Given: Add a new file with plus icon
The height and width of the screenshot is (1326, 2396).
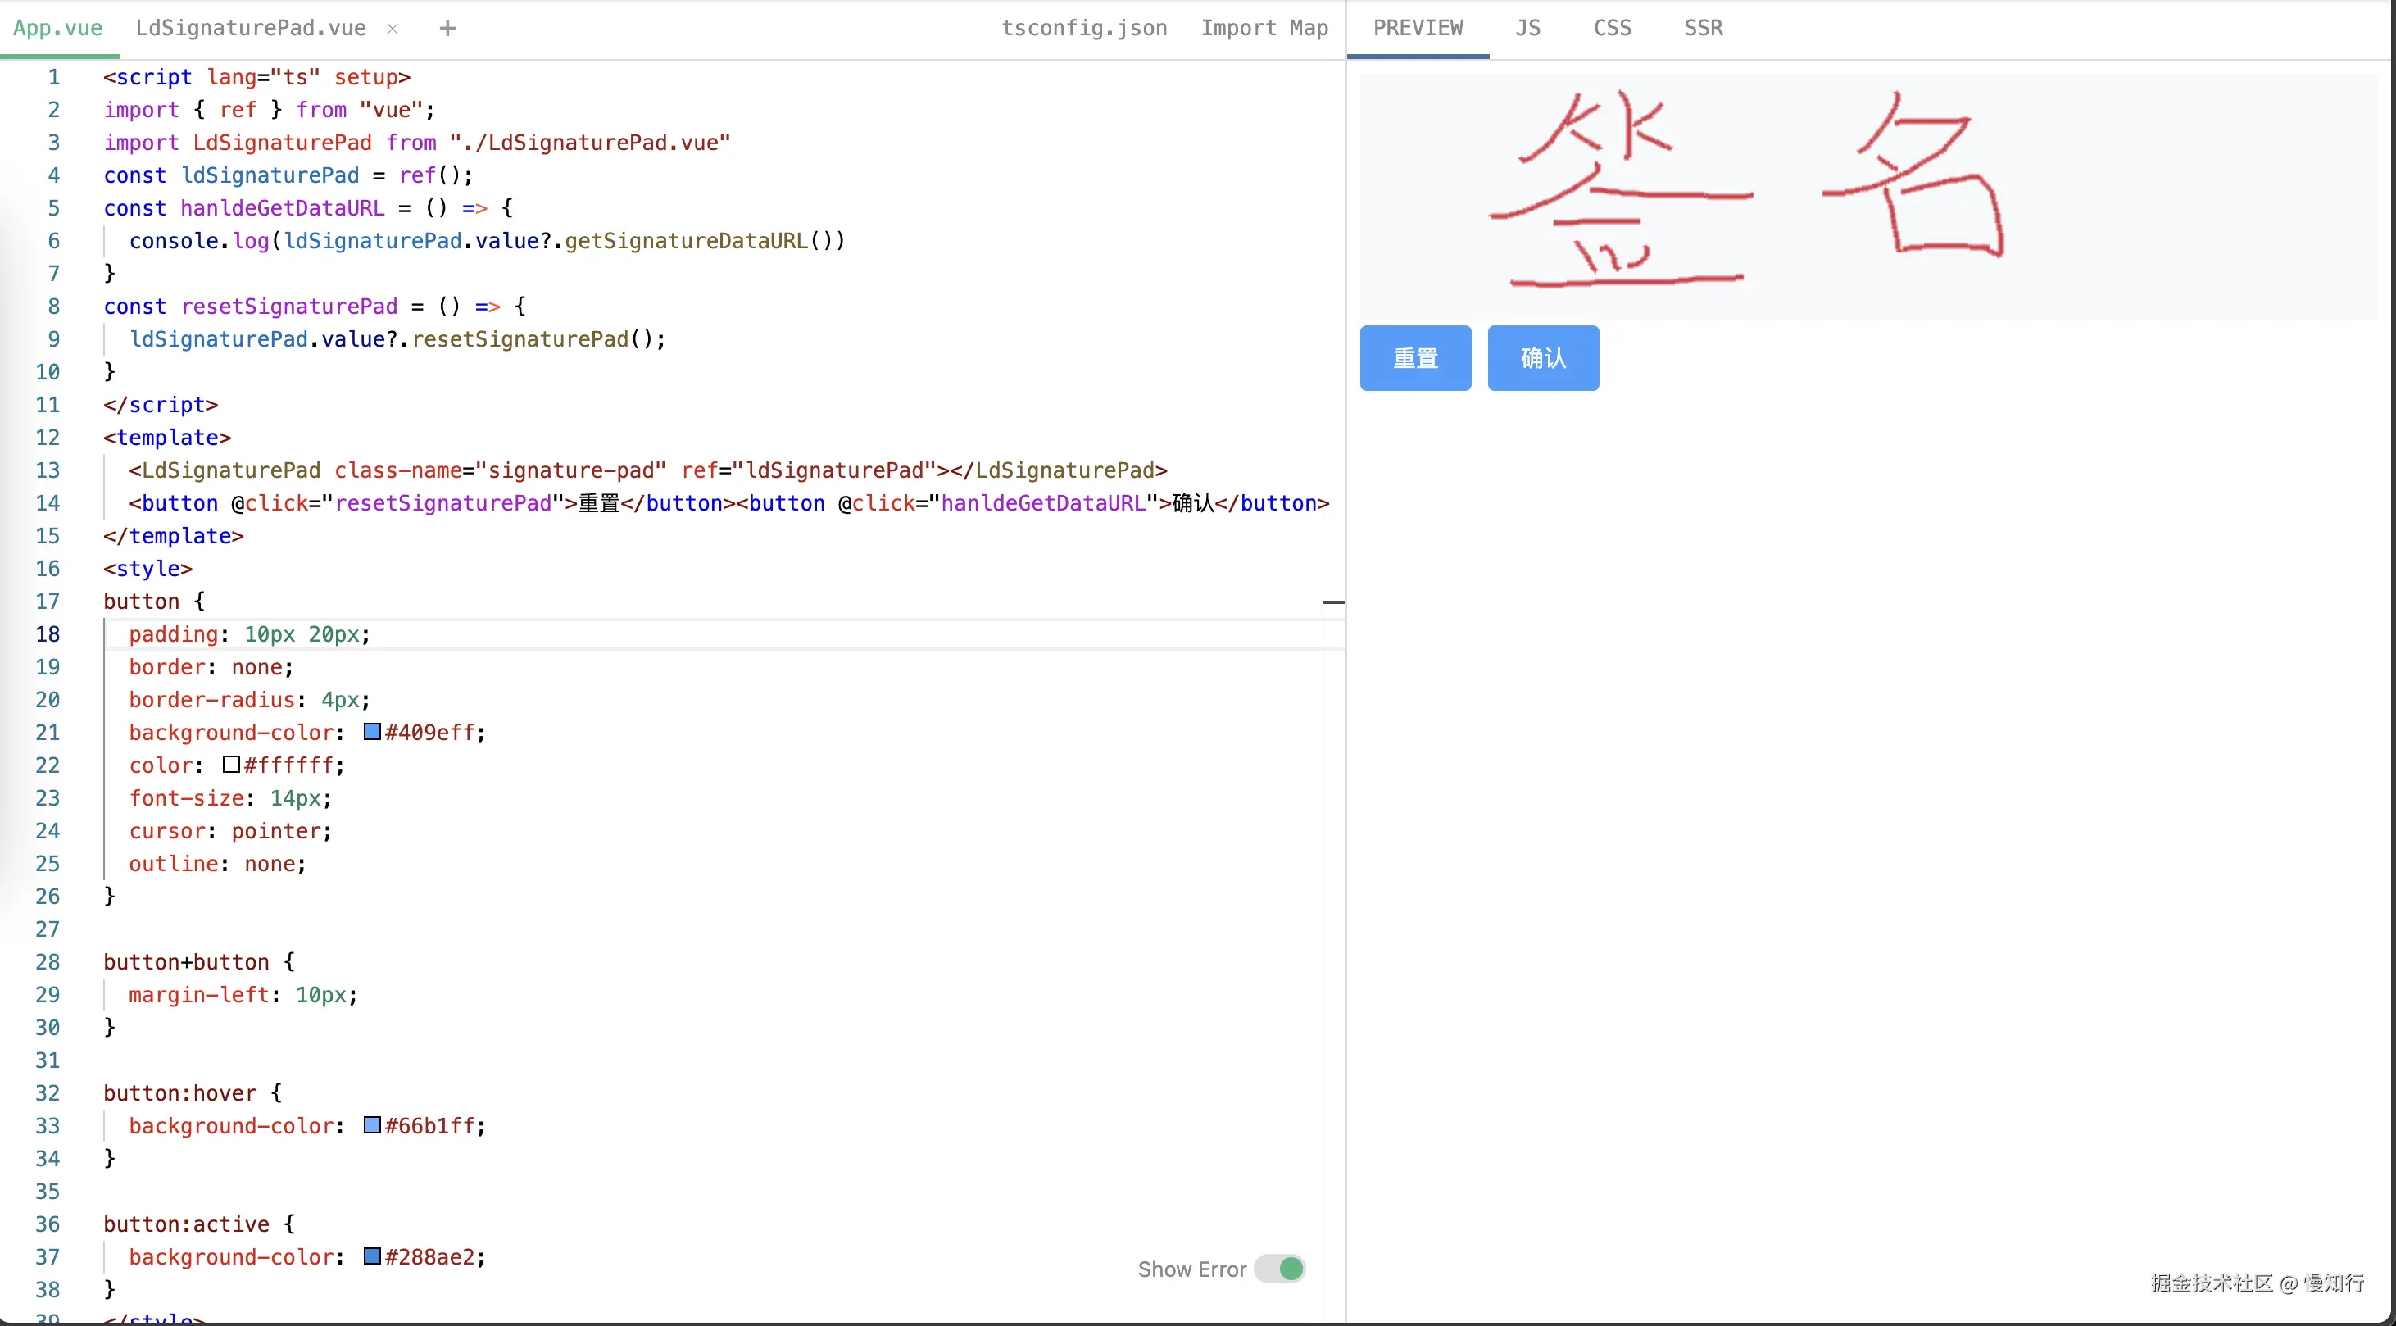Looking at the screenshot, I should (x=447, y=29).
